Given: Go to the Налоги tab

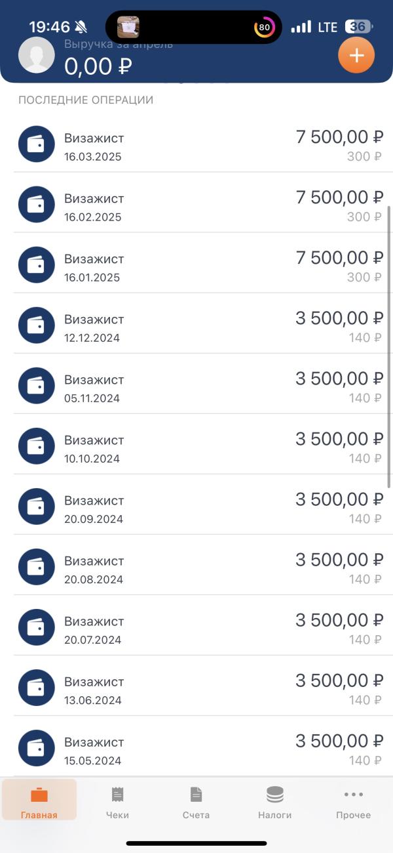Looking at the screenshot, I should point(275,802).
